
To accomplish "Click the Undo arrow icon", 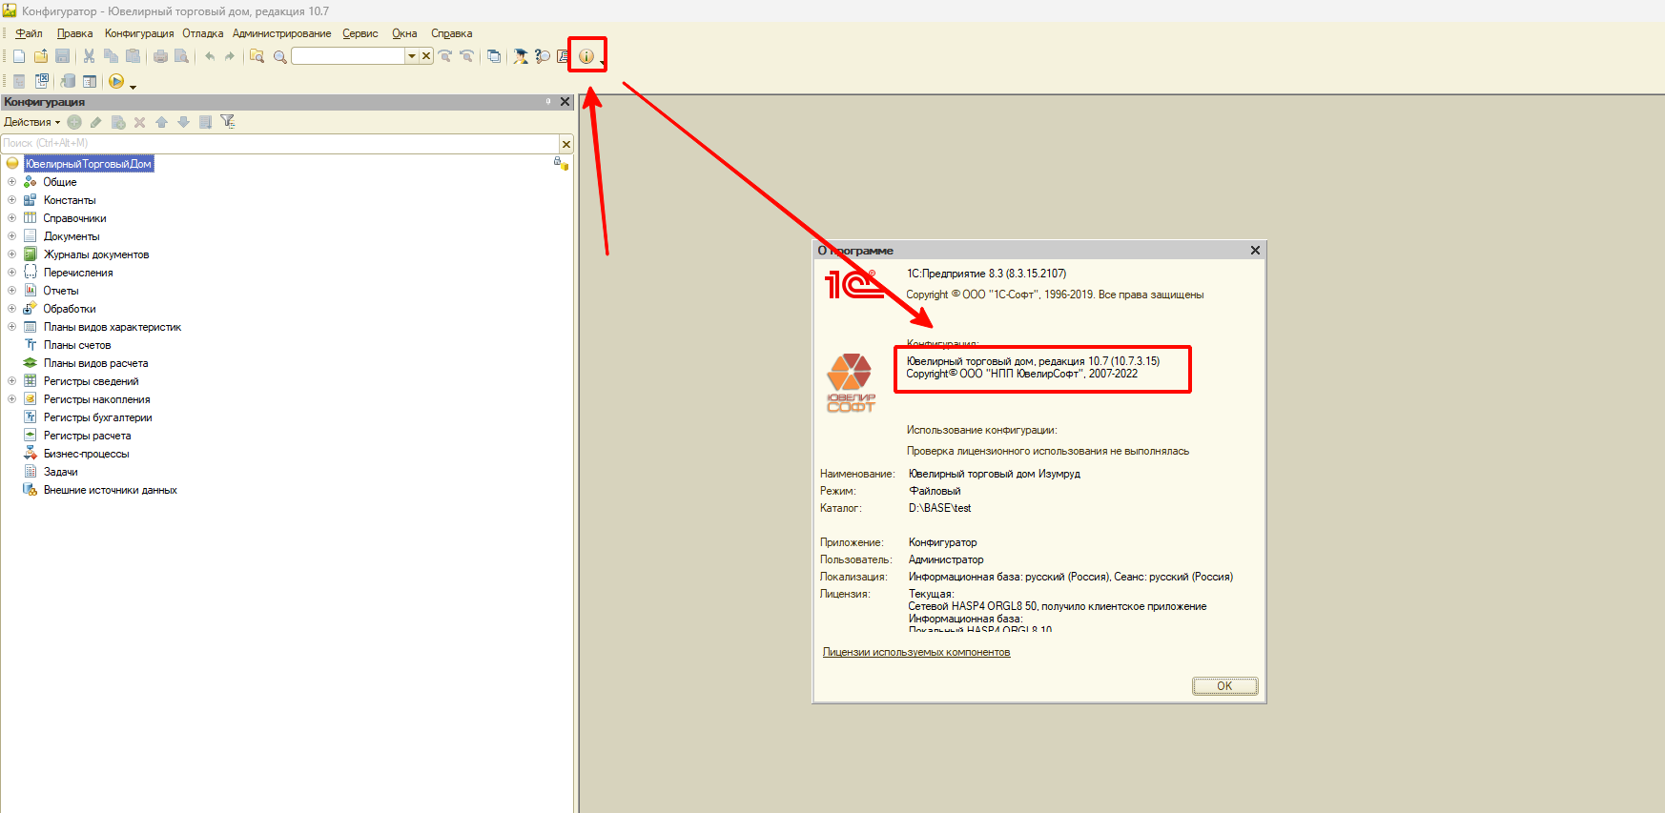I will [210, 56].
